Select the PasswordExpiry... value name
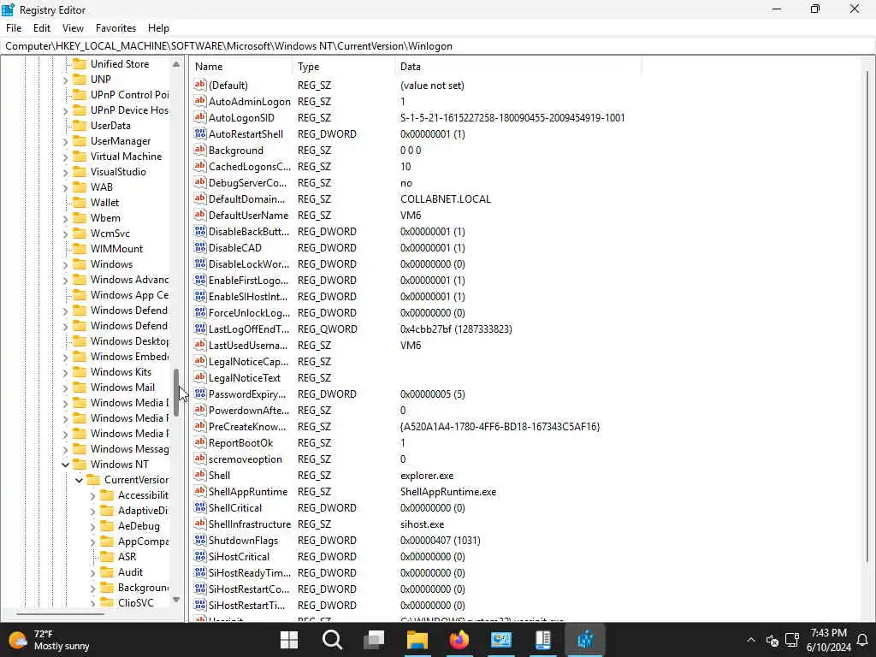Screen dimensions: 876x657 (247, 394)
